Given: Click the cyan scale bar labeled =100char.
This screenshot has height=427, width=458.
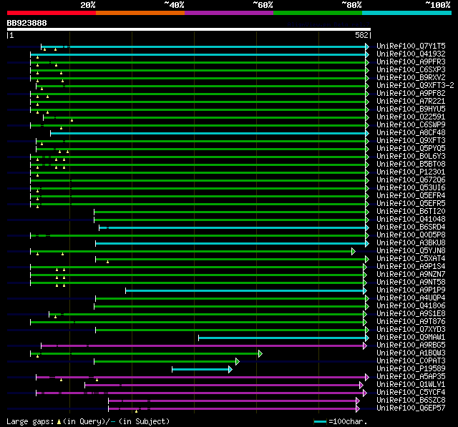Looking at the screenshot, I should tap(320, 422).
